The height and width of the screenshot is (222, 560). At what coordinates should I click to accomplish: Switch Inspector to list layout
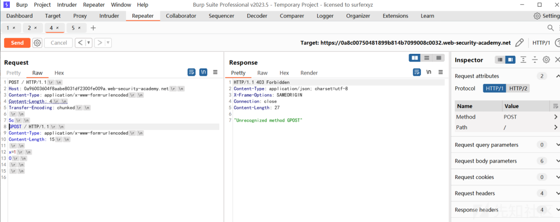[500, 60]
